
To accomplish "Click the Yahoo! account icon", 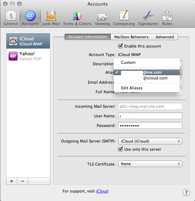I will (x=13, y=56).
